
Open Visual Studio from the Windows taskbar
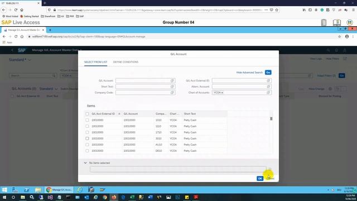tap(50, 197)
